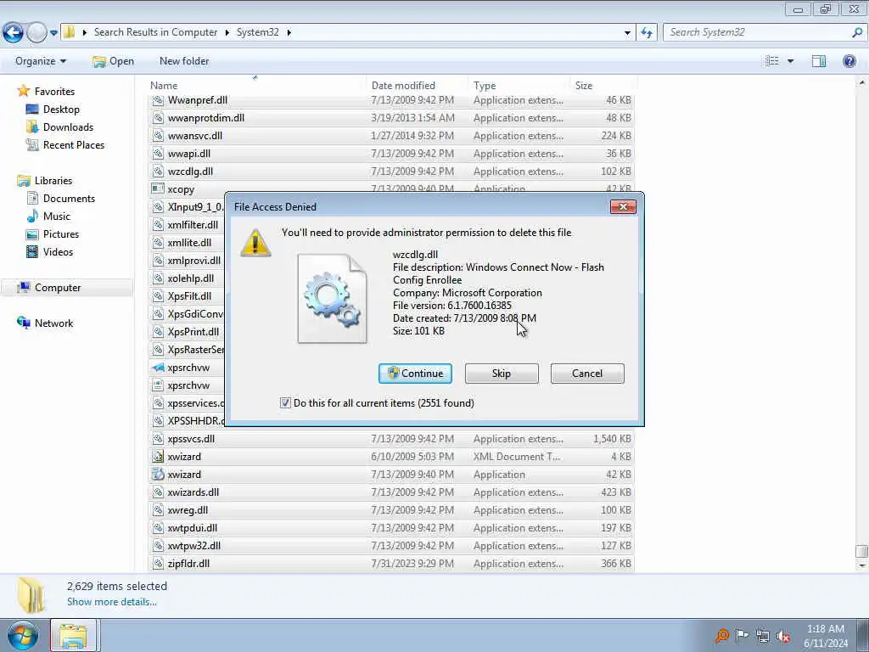Open the Help question mark icon
This screenshot has height=652, width=869.
849,61
